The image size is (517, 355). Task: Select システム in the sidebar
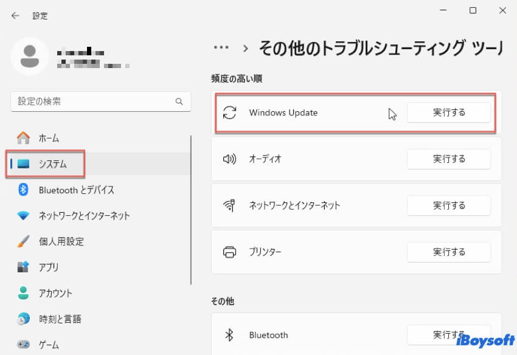52,164
